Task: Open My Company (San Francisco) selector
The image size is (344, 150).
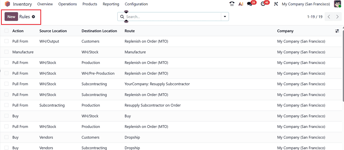Action: pyautogui.click(x=306, y=4)
